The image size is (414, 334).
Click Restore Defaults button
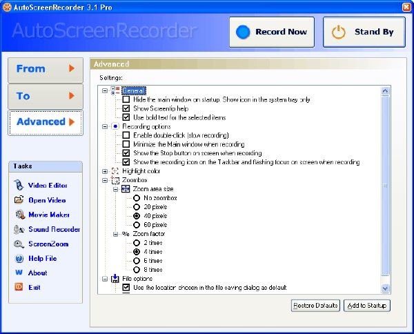(x=315, y=306)
